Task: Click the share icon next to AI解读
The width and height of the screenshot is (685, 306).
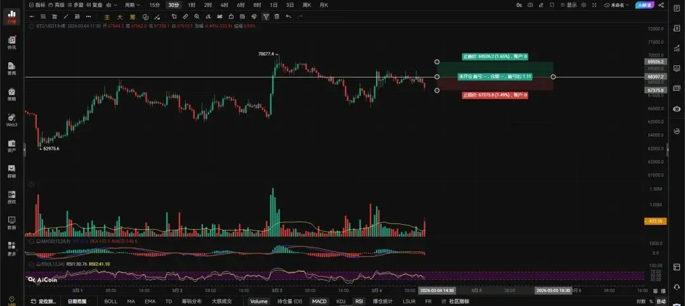Action: 661,5
